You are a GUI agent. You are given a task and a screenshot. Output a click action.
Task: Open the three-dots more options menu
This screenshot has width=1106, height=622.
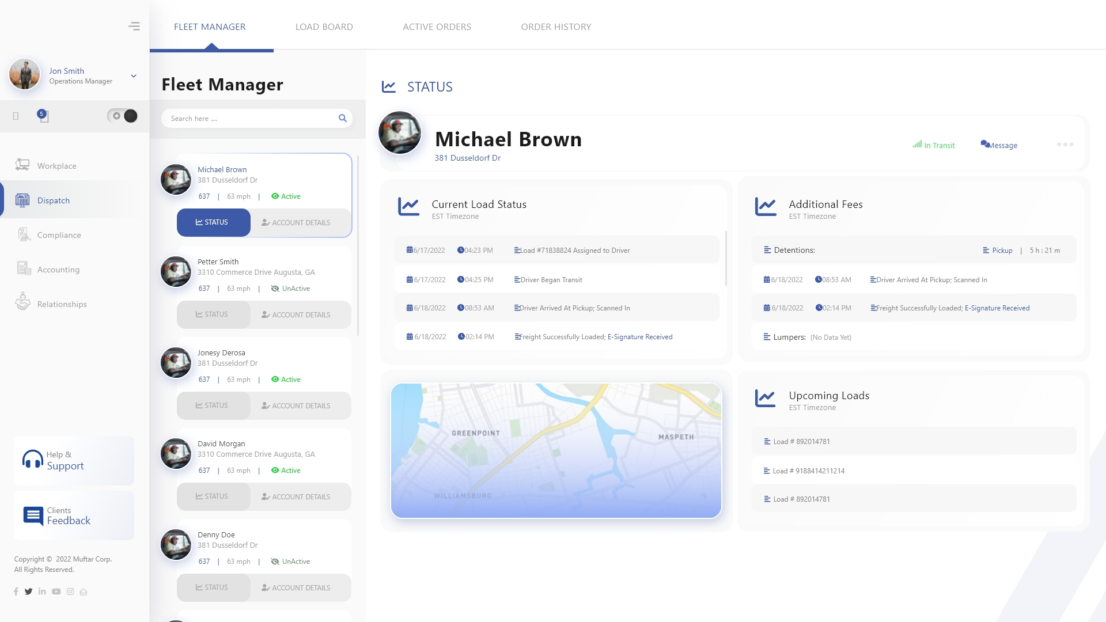pos(1065,145)
